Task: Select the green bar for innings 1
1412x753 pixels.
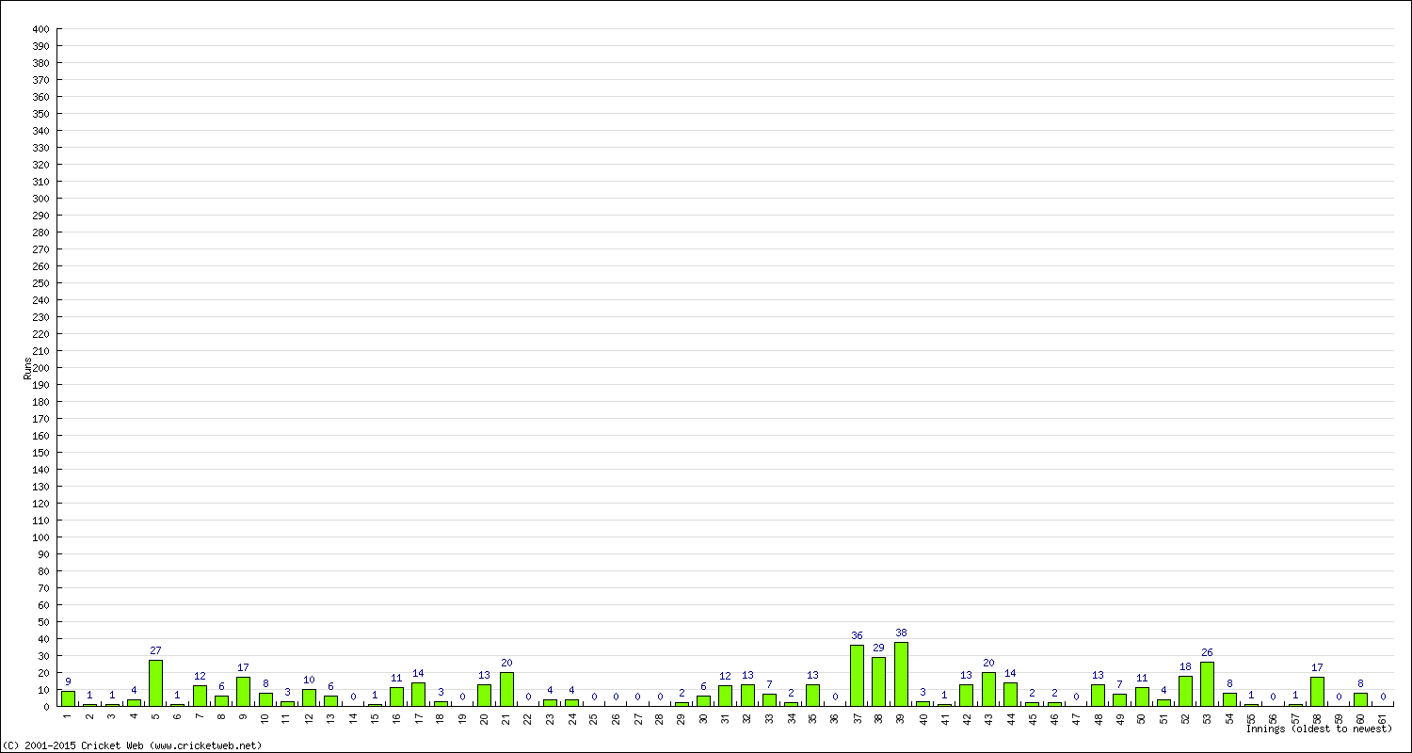Action: 68,698
